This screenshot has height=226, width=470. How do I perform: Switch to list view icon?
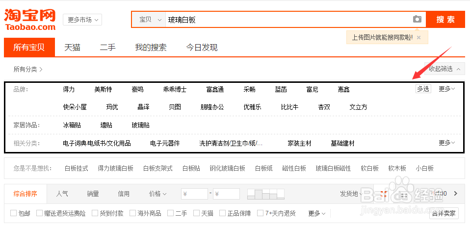(x=404, y=195)
